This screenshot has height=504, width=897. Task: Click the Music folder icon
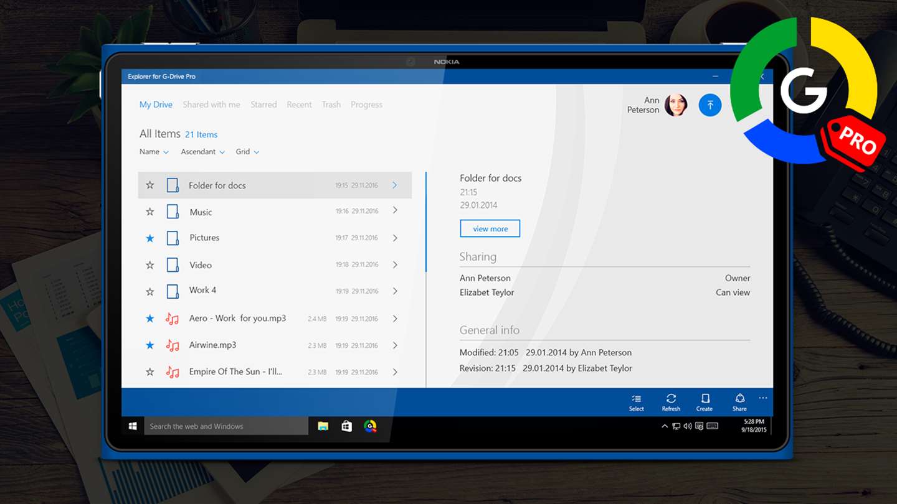[173, 212]
